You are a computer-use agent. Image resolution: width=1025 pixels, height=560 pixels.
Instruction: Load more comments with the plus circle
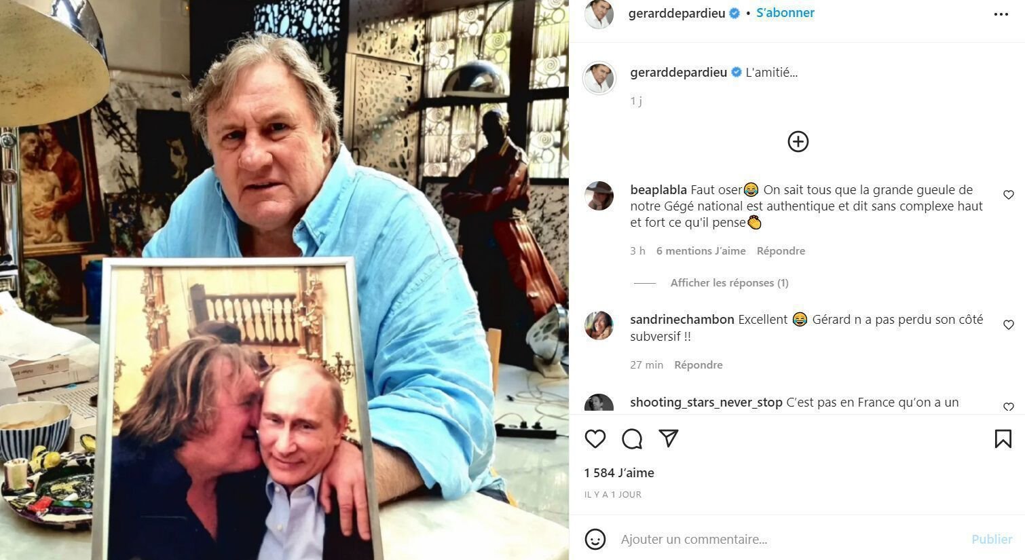(798, 141)
